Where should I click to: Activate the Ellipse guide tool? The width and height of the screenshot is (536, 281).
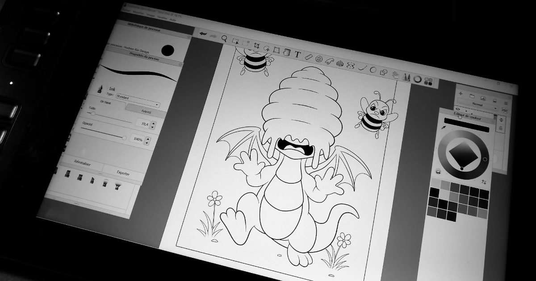(318, 59)
